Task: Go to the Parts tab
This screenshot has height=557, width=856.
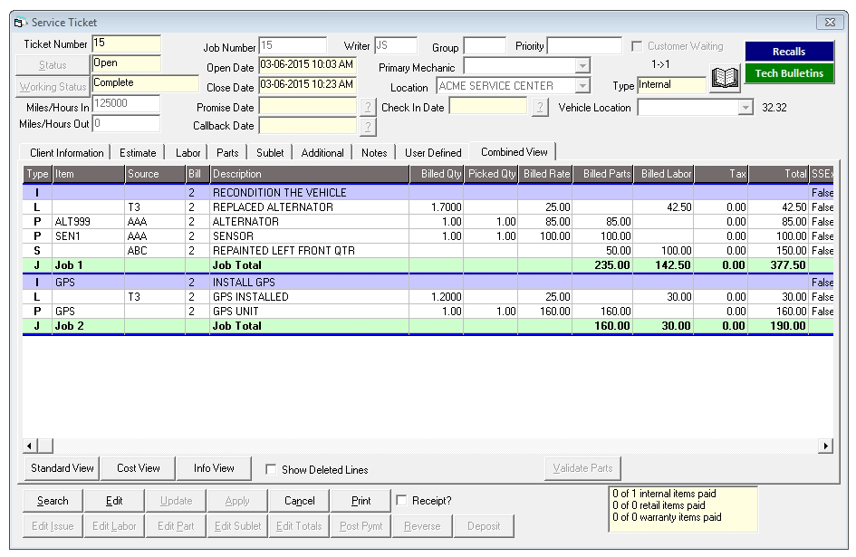Action: point(227,153)
